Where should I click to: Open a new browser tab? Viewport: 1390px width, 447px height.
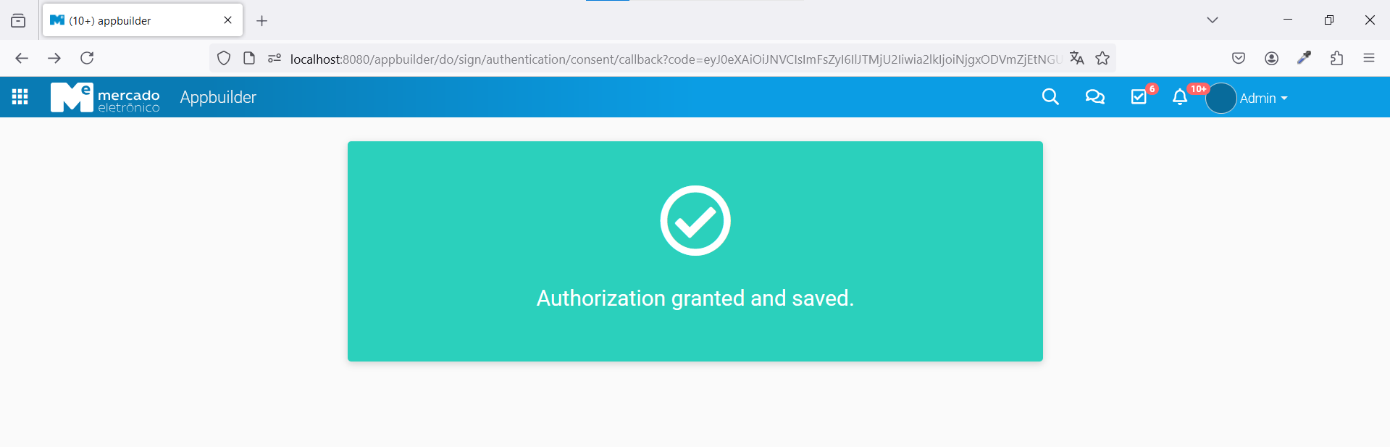click(262, 21)
